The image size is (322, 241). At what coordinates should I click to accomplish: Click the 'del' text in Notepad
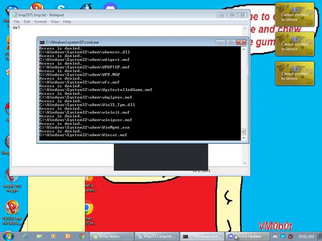[16, 28]
